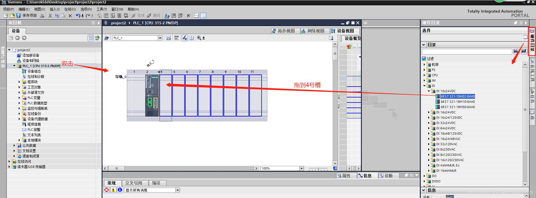Open the 工具(T) menu
This screenshot has height=198, width=536.
(x=102, y=9)
